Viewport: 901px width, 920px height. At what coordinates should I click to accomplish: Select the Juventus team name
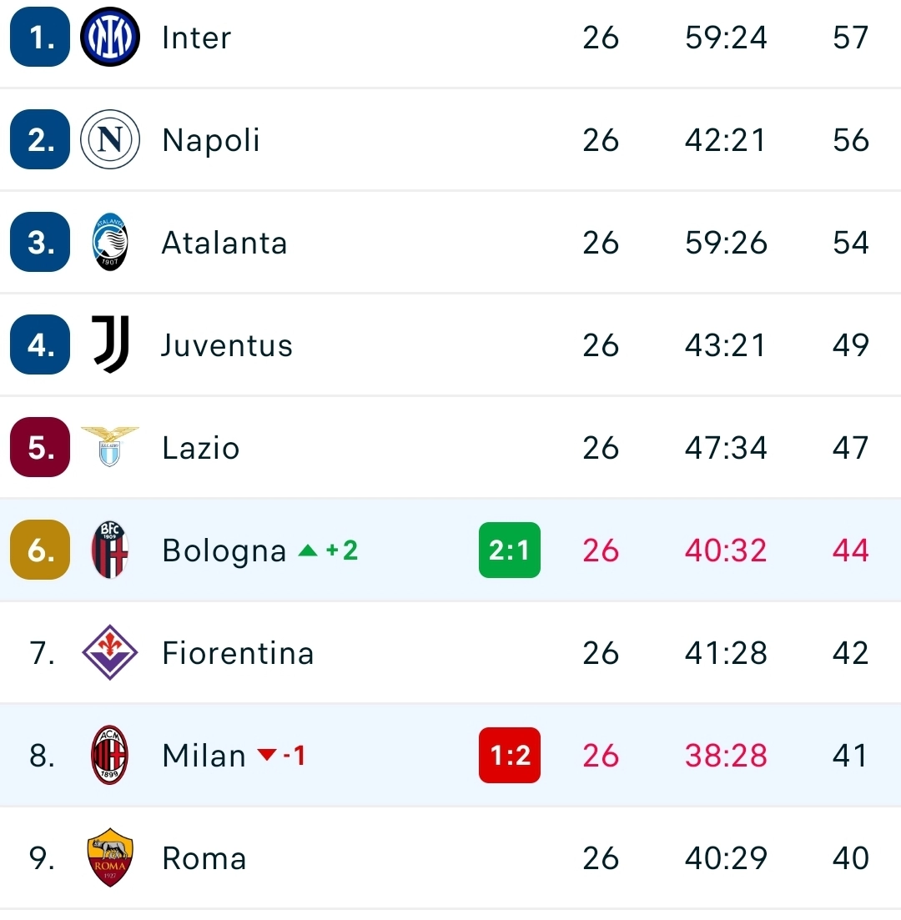pos(226,345)
